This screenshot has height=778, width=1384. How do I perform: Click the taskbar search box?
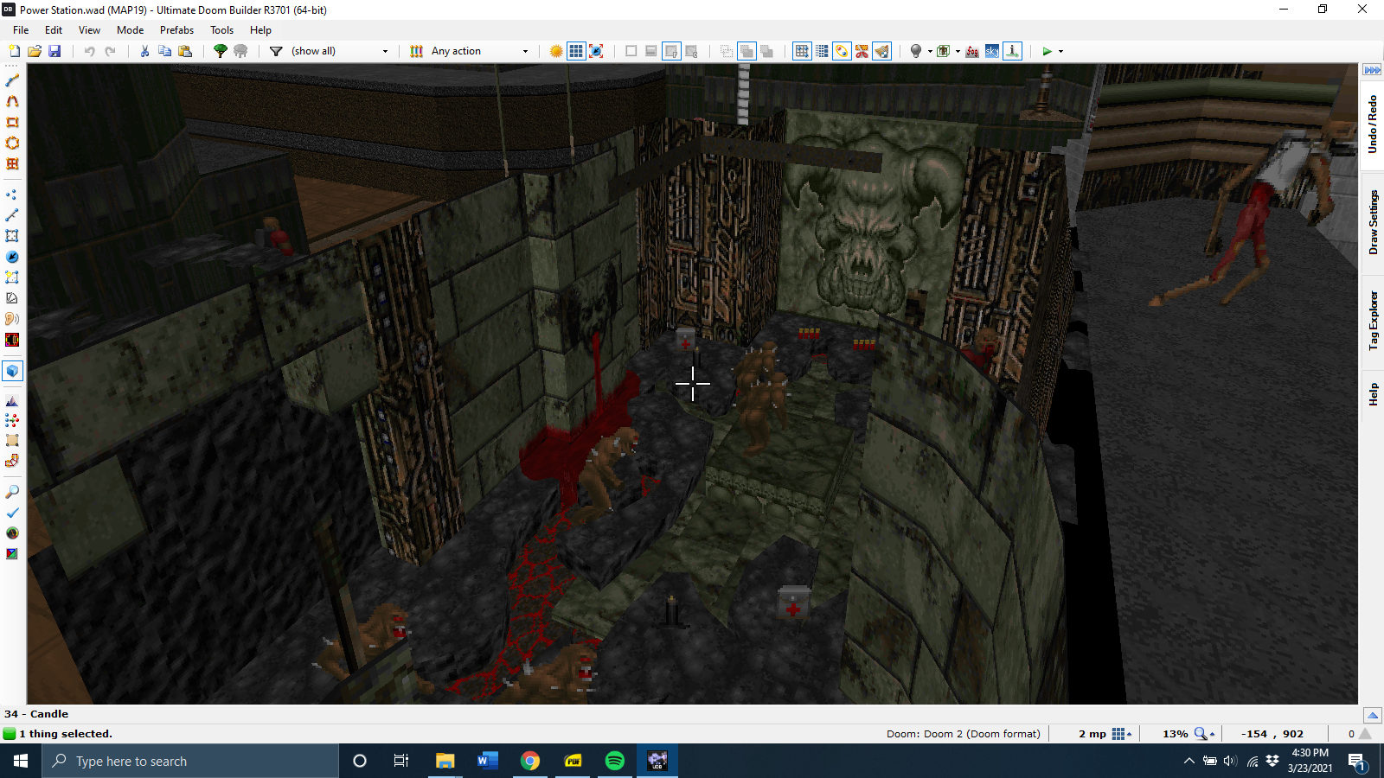tap(190, 761)
